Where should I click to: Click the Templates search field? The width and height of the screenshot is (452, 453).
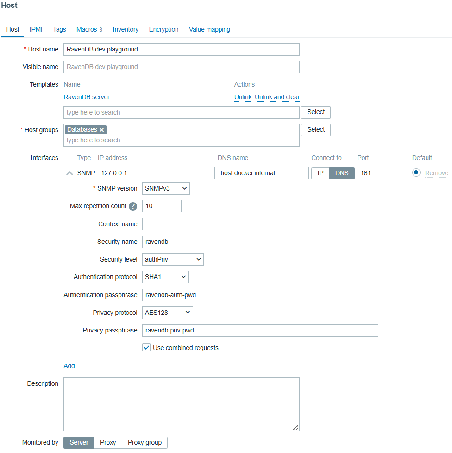pos(182,112)
